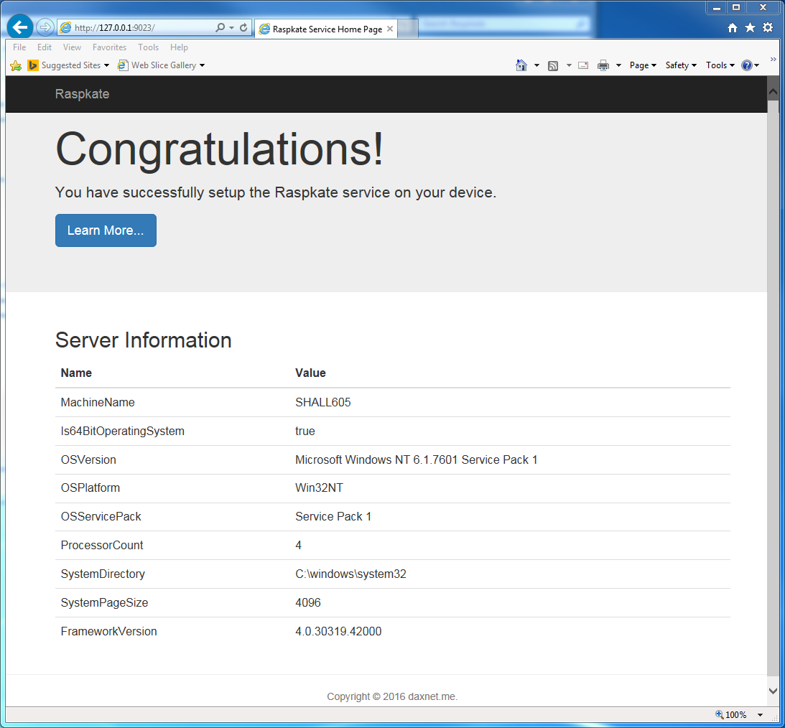Screen dimensions: 785x728
Task: Click the Home icon at top right
Action: pyautogui.click(x=733, y=27)
